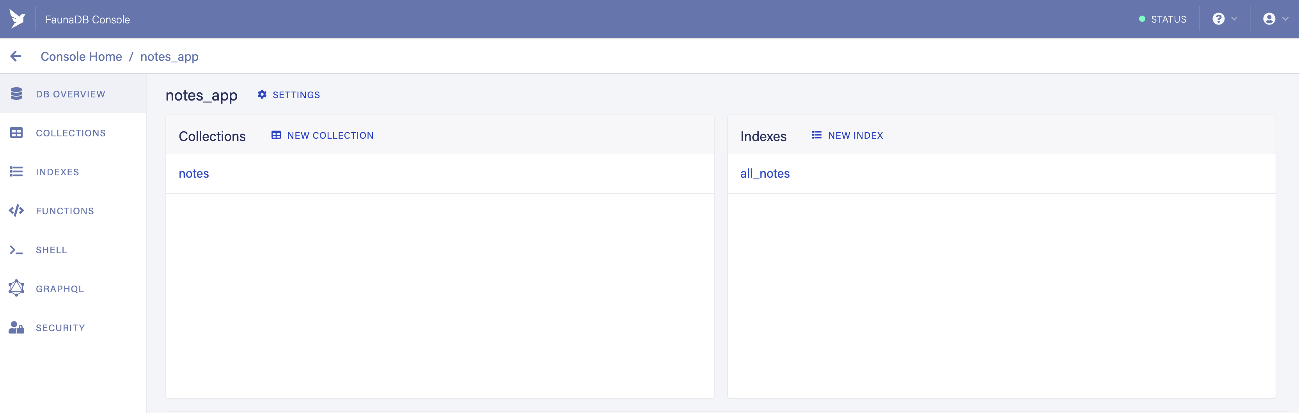Click the New Index list icon
This screenshot has height=413, width=1299.
point(816,135)
